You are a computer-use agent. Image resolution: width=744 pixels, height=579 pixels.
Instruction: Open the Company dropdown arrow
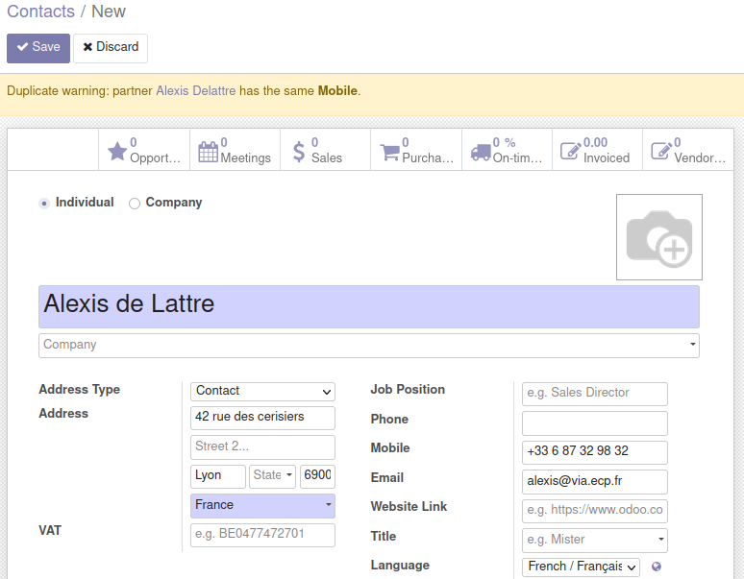[x=693, y=345]
